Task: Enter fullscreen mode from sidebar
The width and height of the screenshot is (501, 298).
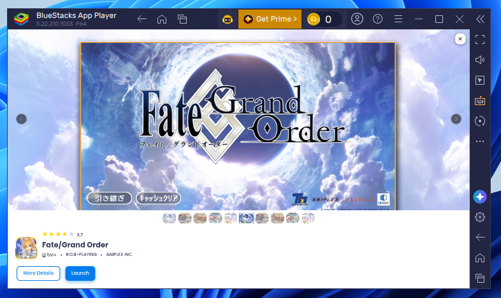Action: [480, 39]
